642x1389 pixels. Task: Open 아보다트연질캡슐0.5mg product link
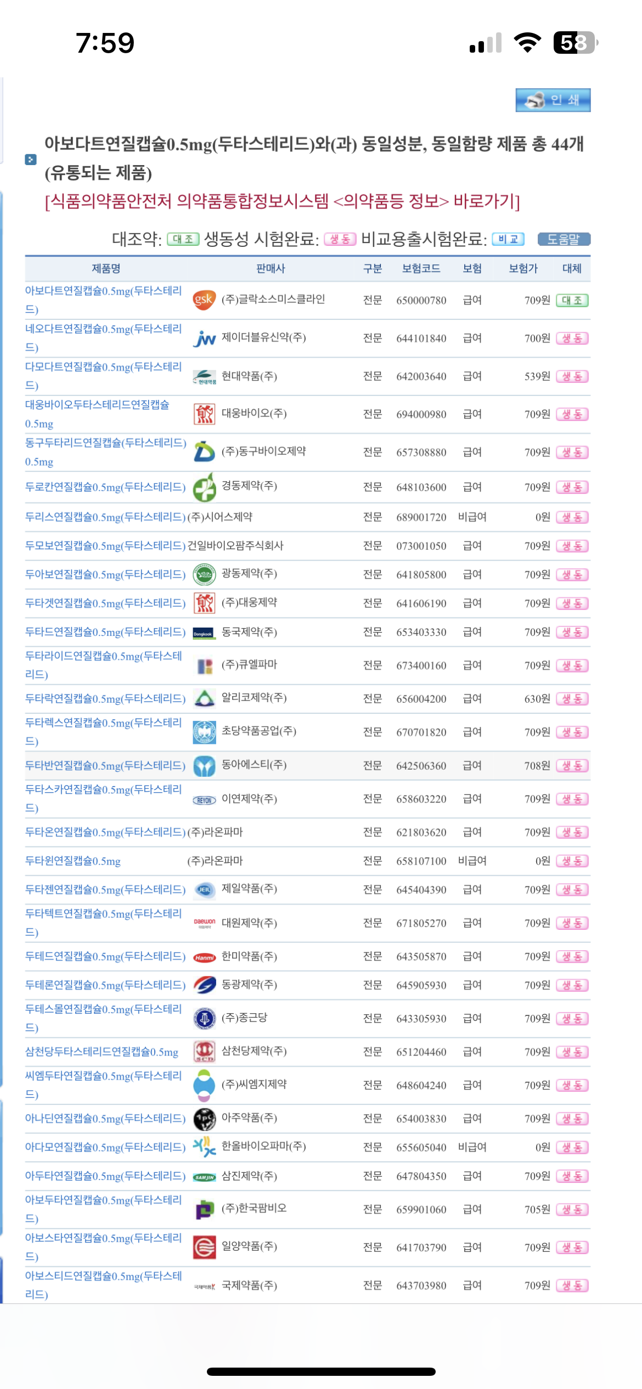coord(104,300)
